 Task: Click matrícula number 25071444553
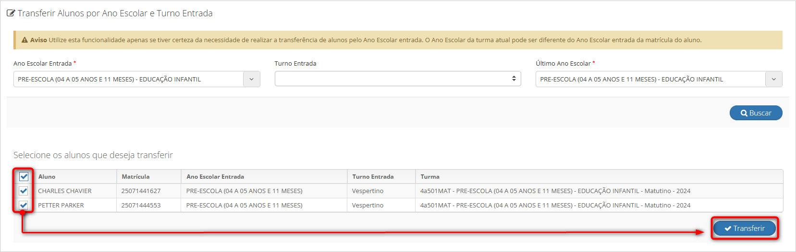click(141, 206)
